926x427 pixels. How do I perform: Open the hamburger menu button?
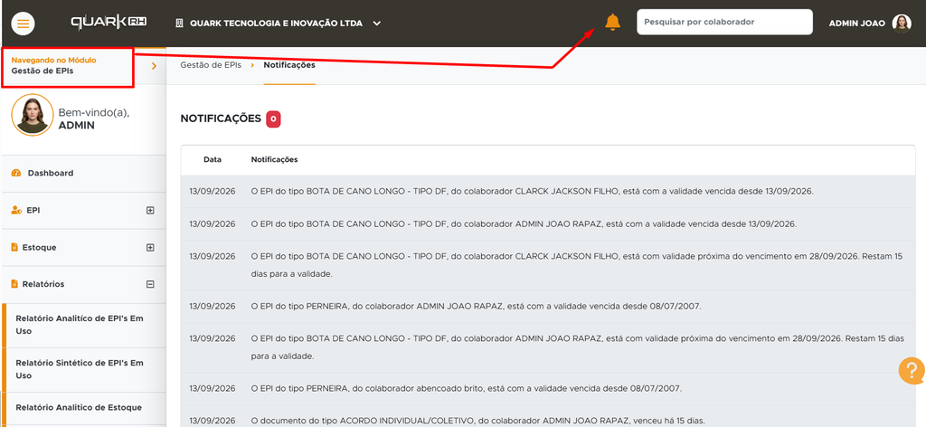23,24
